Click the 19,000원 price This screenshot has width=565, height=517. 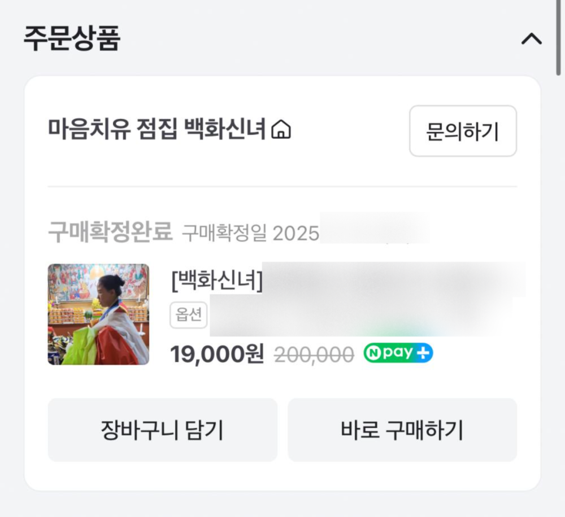(x=217, y=354)
